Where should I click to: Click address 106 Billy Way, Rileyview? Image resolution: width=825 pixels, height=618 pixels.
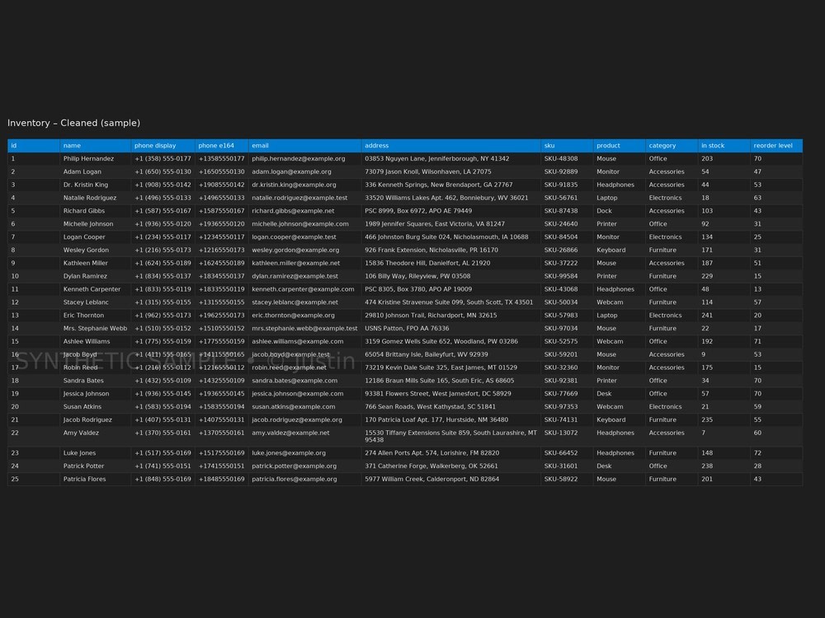coord(451,276)
